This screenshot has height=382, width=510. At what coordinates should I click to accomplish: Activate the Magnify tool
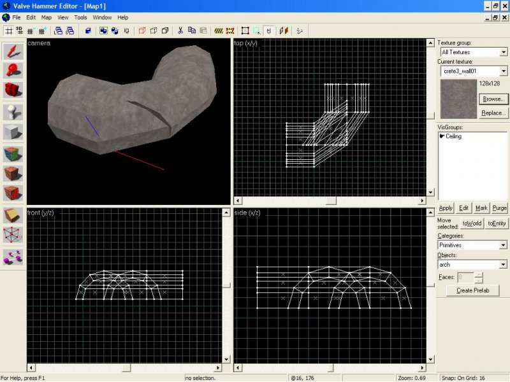[13, 70]
